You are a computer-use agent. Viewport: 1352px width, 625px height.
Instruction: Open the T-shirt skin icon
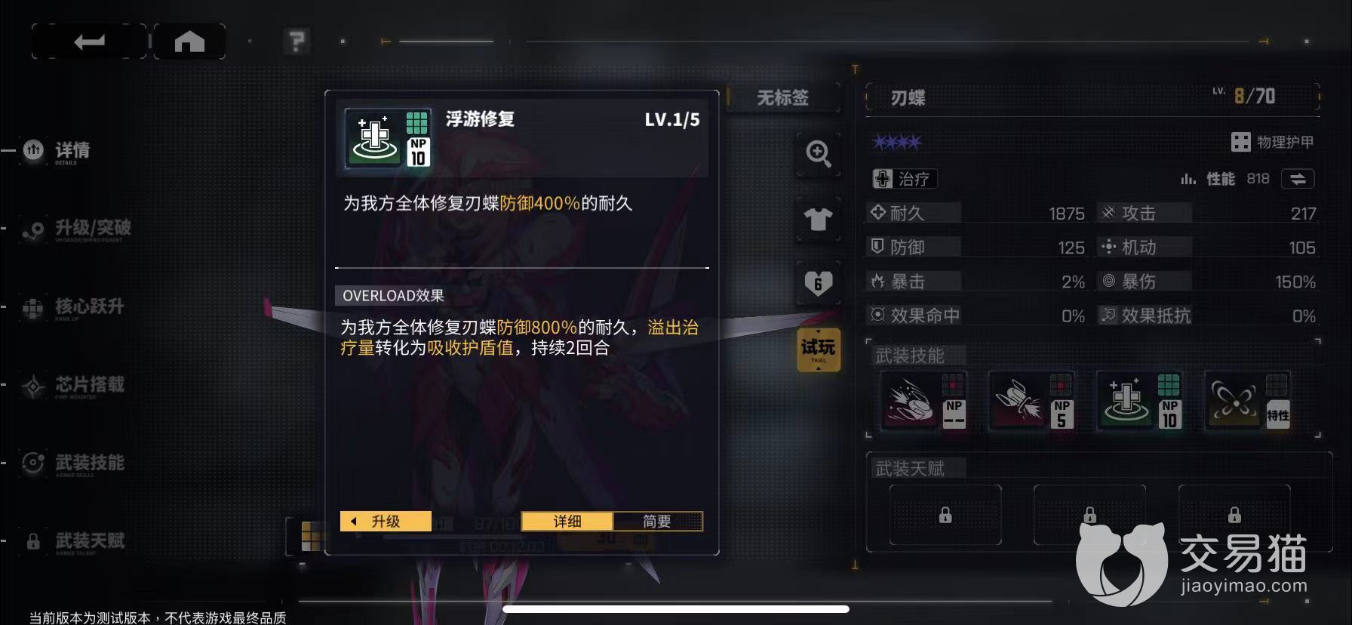point(819,219)
